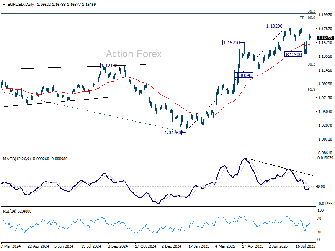
Task: Click the 1.13900 price label
Action: tap(293, 54)
